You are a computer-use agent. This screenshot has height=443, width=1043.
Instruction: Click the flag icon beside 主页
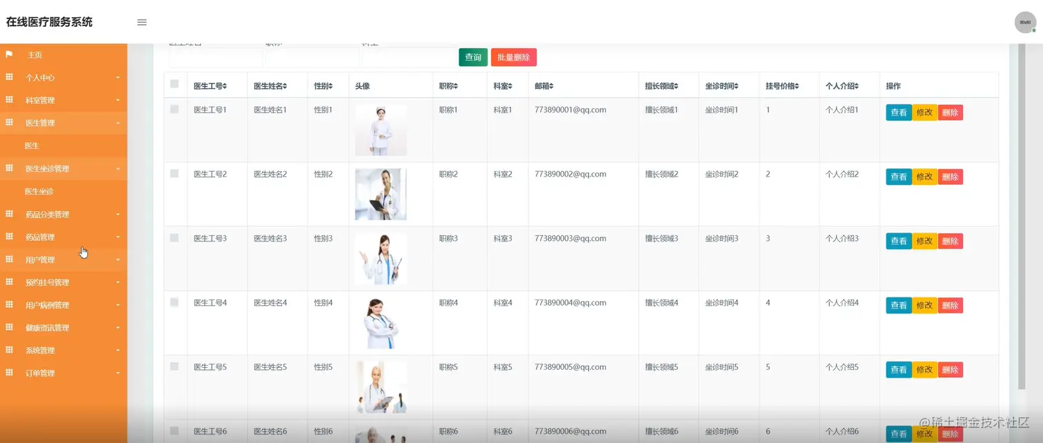tap(10, 55)
